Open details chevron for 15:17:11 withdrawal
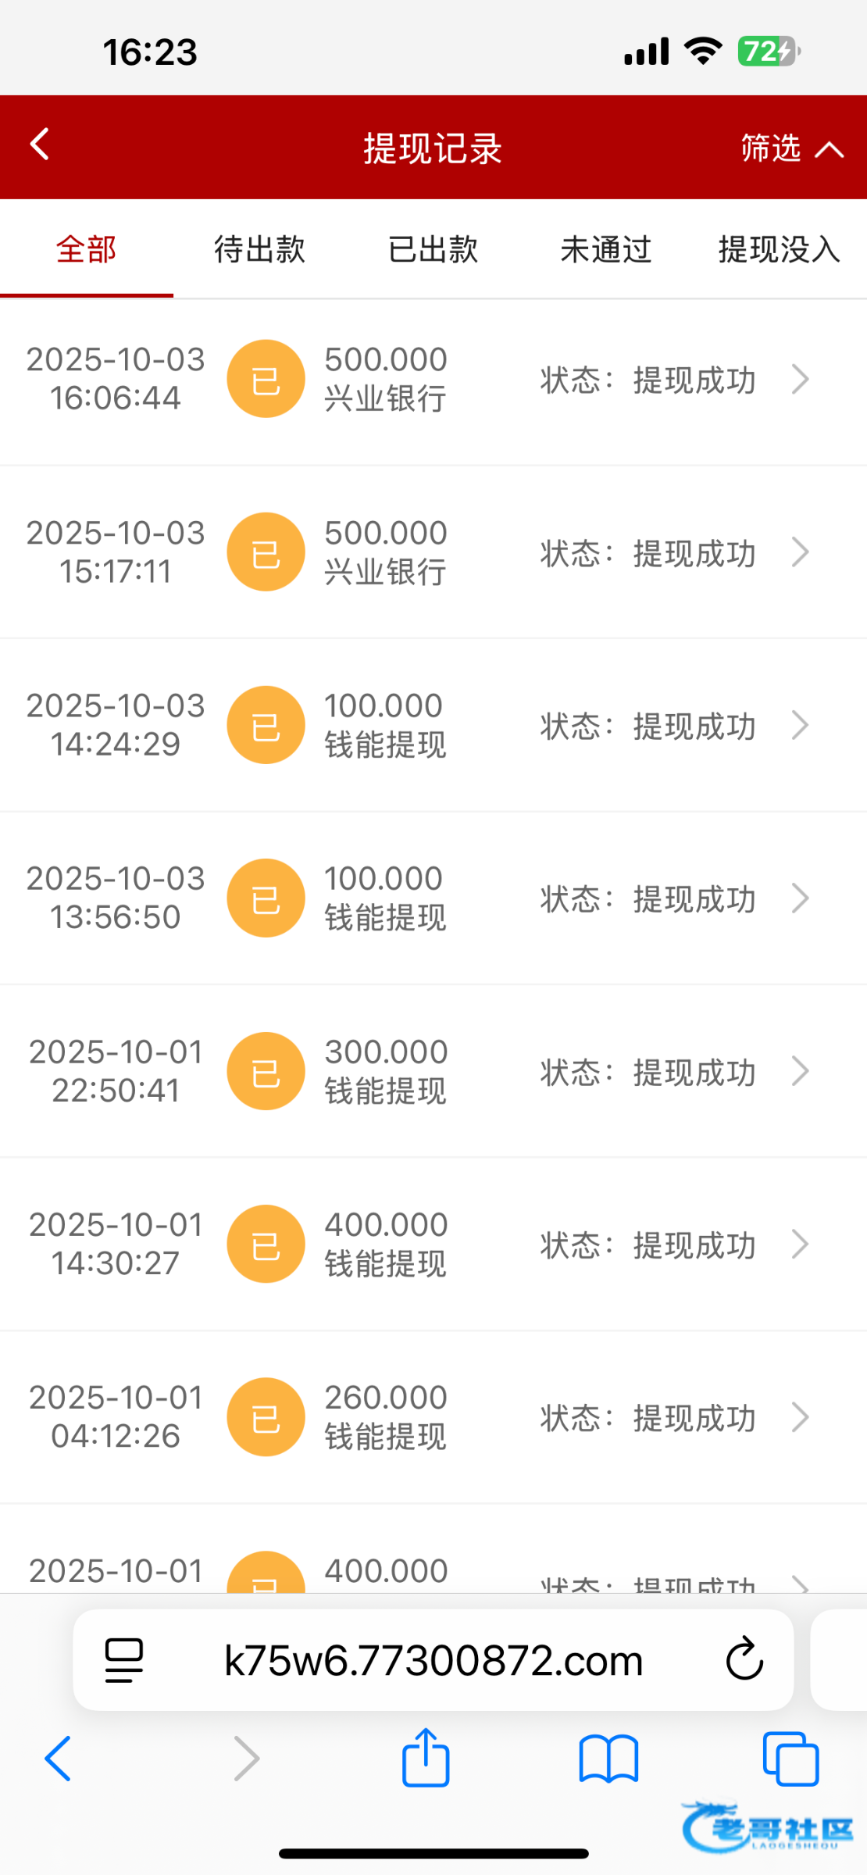Viewport: 867px width, 1875px height. click(x=800, y=552)
